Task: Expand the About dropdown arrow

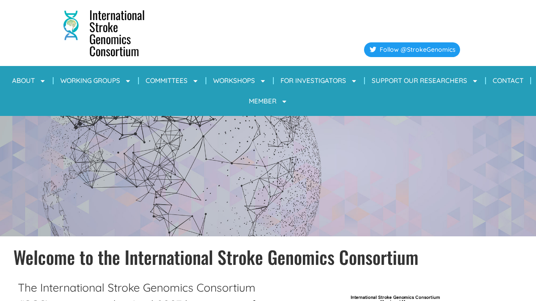Action: (x=42, y=81)
